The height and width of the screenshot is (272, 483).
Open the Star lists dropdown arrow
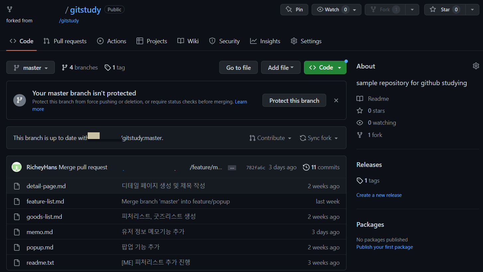coord(472,10)
